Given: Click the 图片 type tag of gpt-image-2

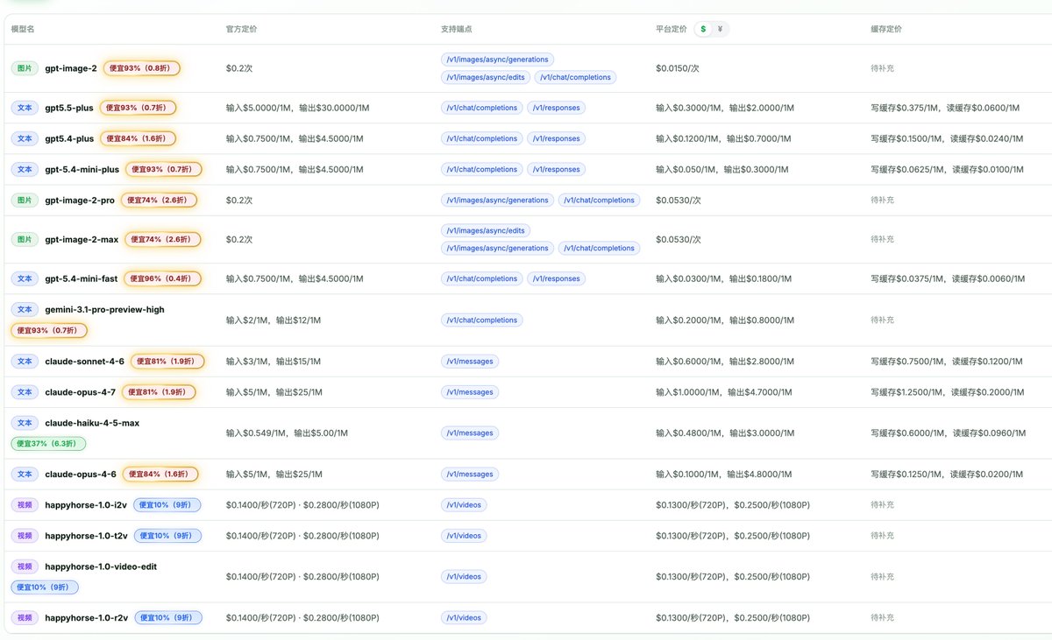Looking at the screenshot, I should [x=25, y=68].
